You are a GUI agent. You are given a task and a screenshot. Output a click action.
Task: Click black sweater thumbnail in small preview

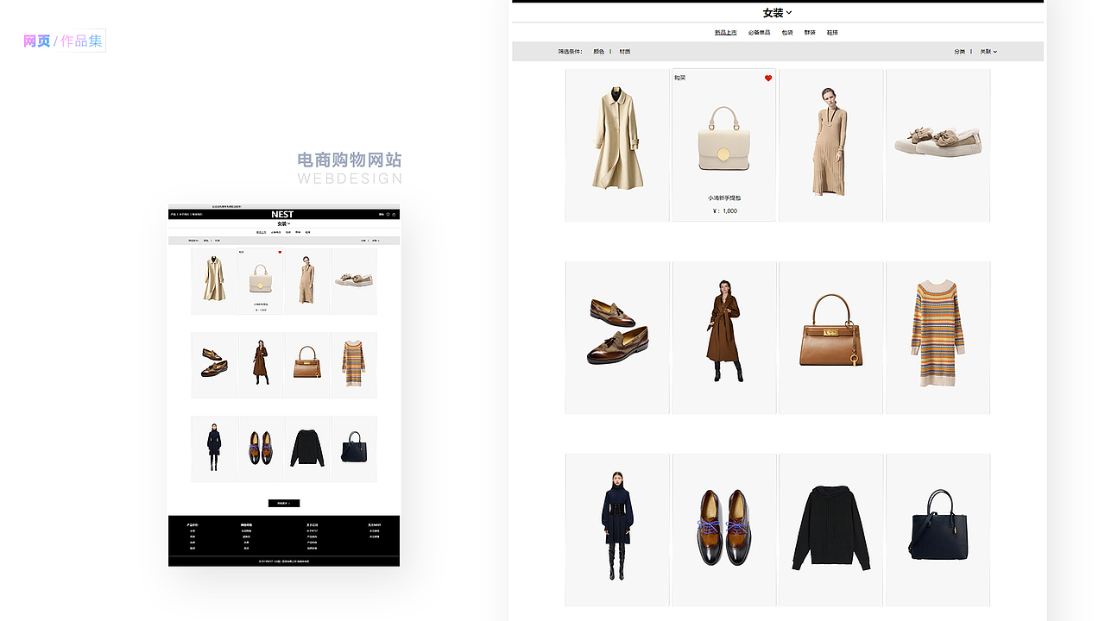307,448
